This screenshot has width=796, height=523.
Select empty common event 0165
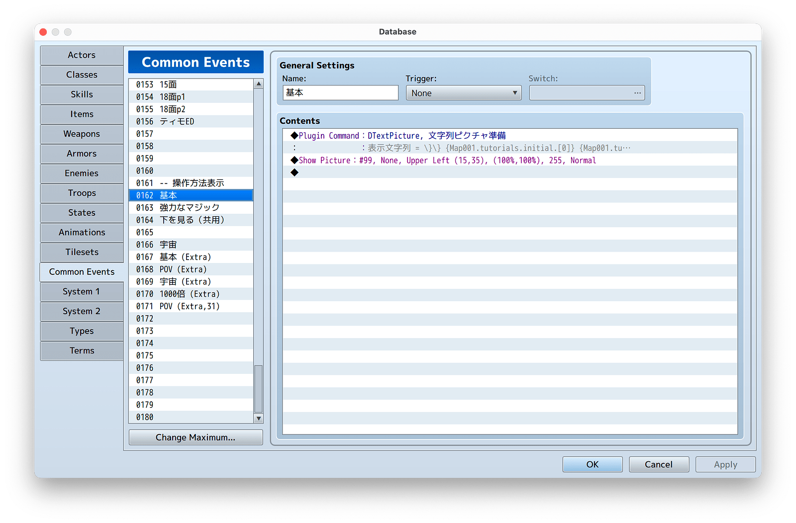(x=191, y=232)
